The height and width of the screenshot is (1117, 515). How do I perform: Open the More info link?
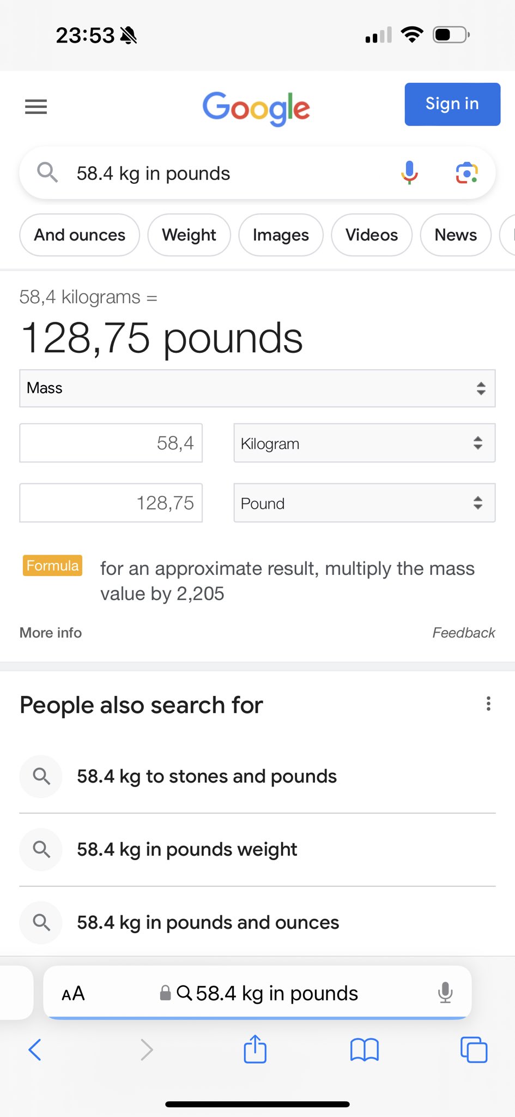51,633
